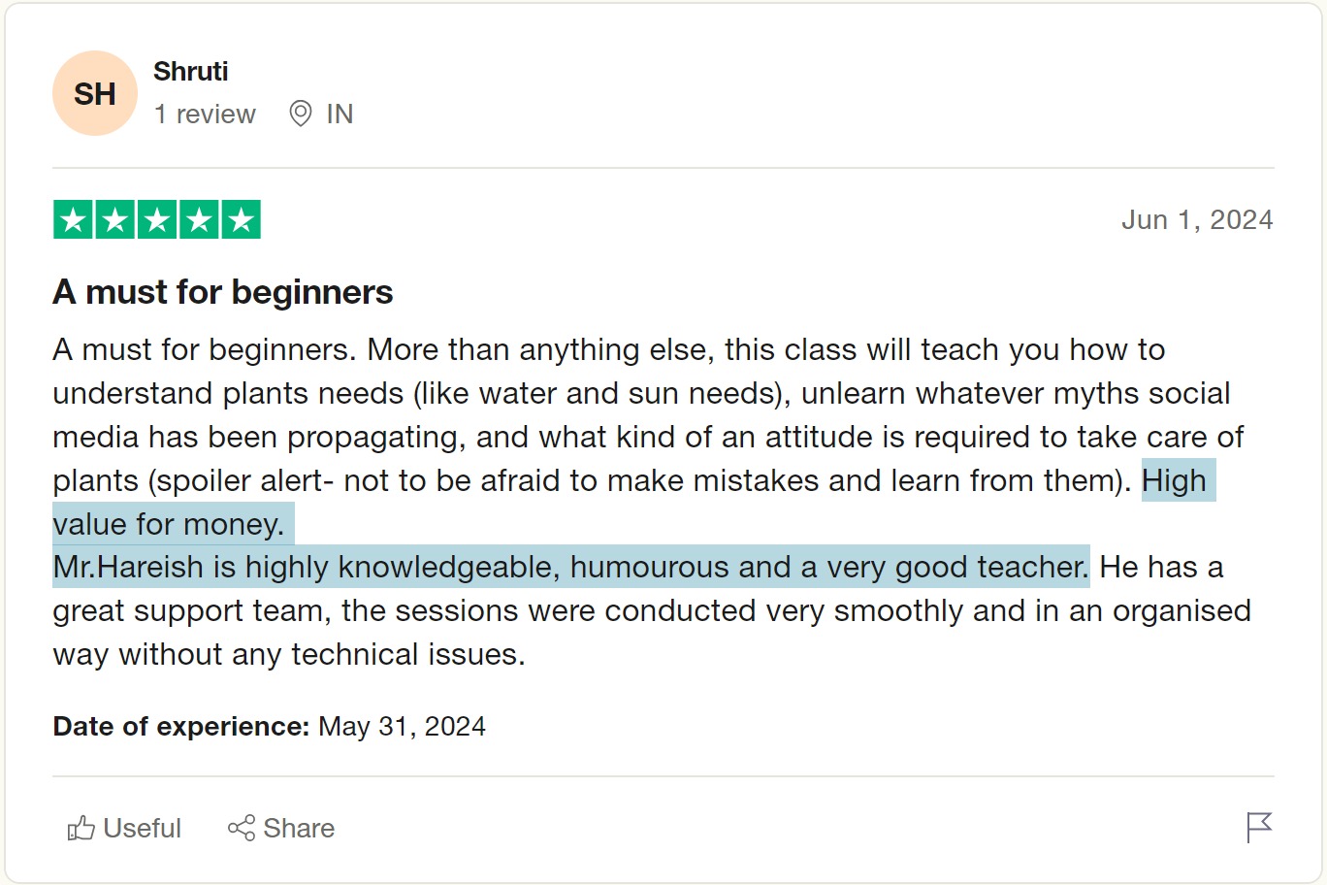Click the highlighted Mr.Hareish sentence
Screen dimensions: 1327x885
tap(570, 567)
